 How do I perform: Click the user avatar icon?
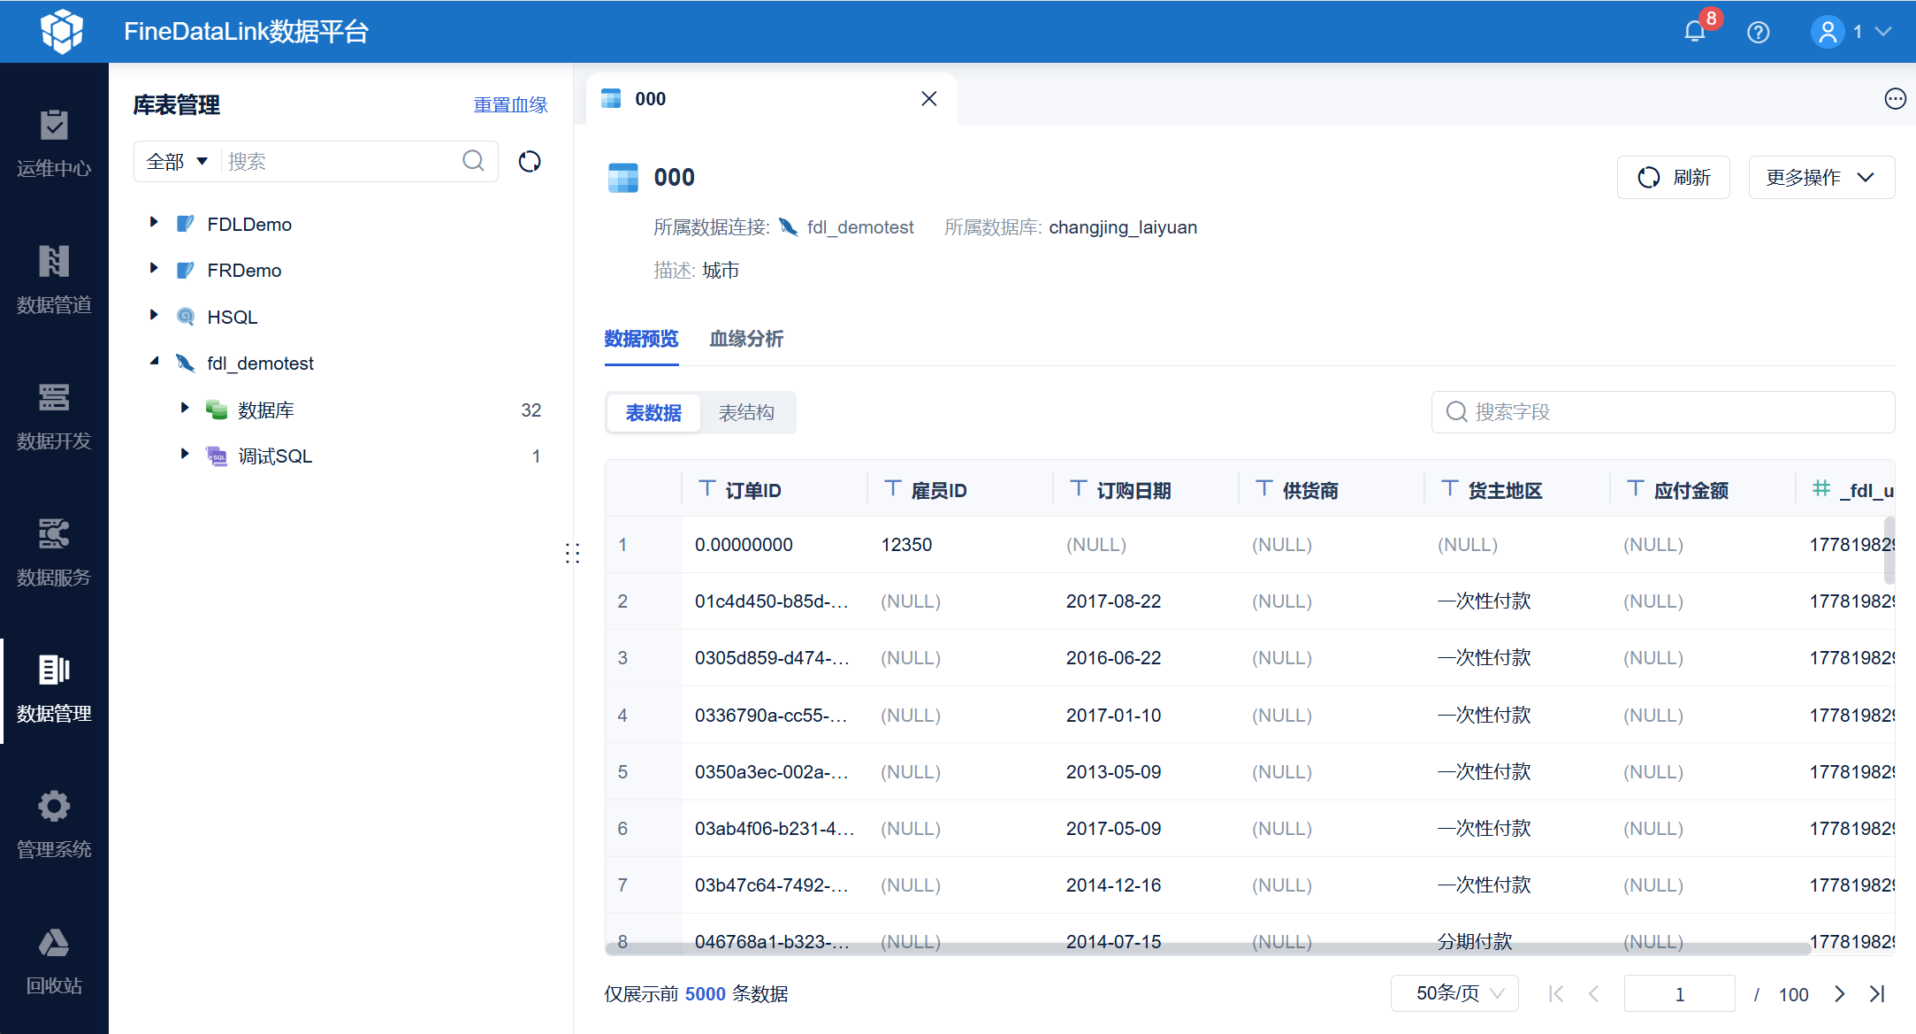tap(1827, 32)
